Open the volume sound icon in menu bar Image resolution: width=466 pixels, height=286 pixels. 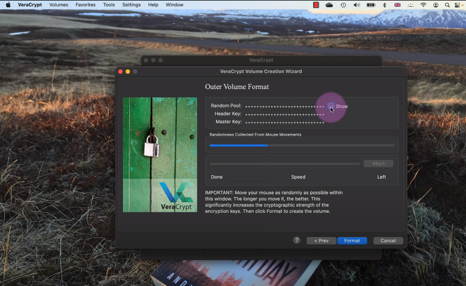357,5
